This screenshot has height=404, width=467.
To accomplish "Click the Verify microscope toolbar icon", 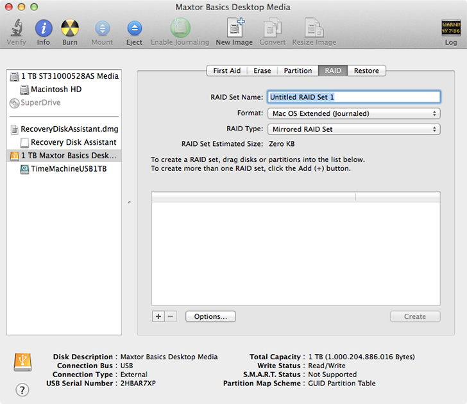I will [17, 28].
